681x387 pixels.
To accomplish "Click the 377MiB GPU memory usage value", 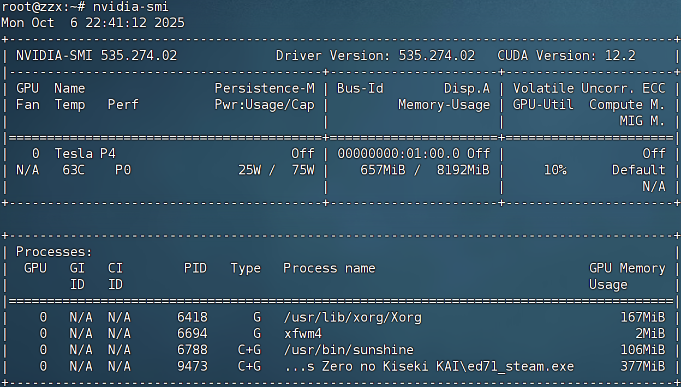I will (x=642, y=366).
